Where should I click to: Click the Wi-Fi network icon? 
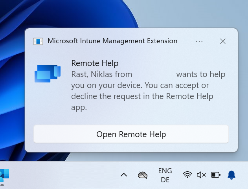tap(188, 175)
